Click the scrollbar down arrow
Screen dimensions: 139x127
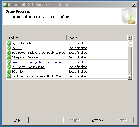tap(130, 77)
